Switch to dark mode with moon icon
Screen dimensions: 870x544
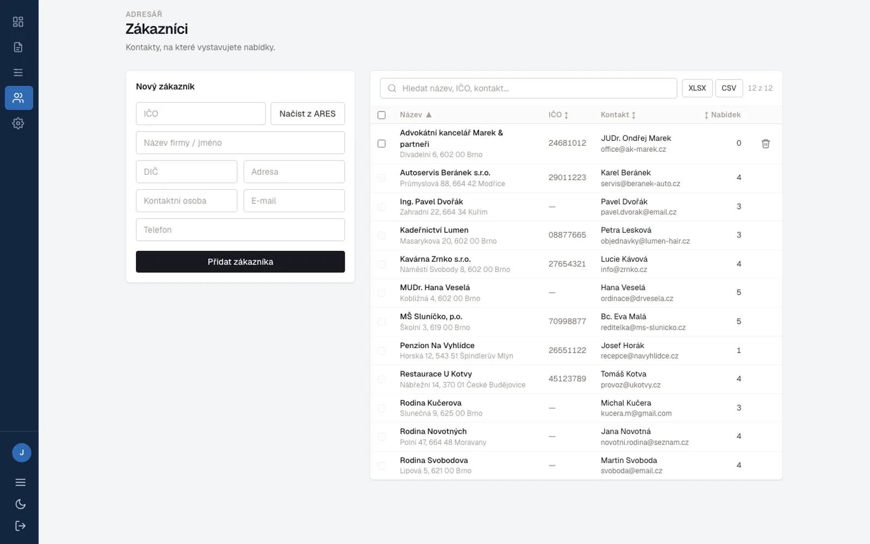(21, 504)
